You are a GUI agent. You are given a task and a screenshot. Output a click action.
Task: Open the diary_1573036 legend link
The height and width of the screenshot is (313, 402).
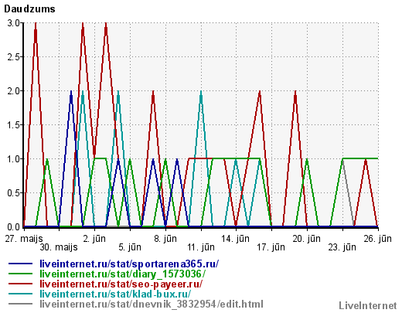click(122, 274)
